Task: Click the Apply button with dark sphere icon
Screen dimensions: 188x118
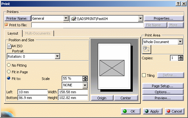Action: click(153, 111)
